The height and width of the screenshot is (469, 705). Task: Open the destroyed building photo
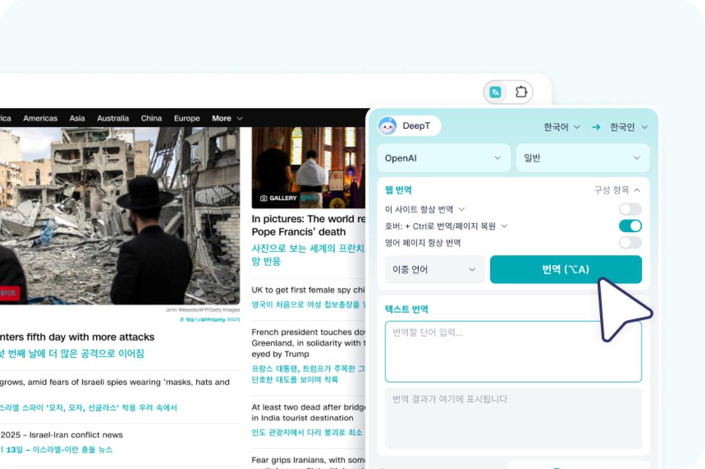120,216
